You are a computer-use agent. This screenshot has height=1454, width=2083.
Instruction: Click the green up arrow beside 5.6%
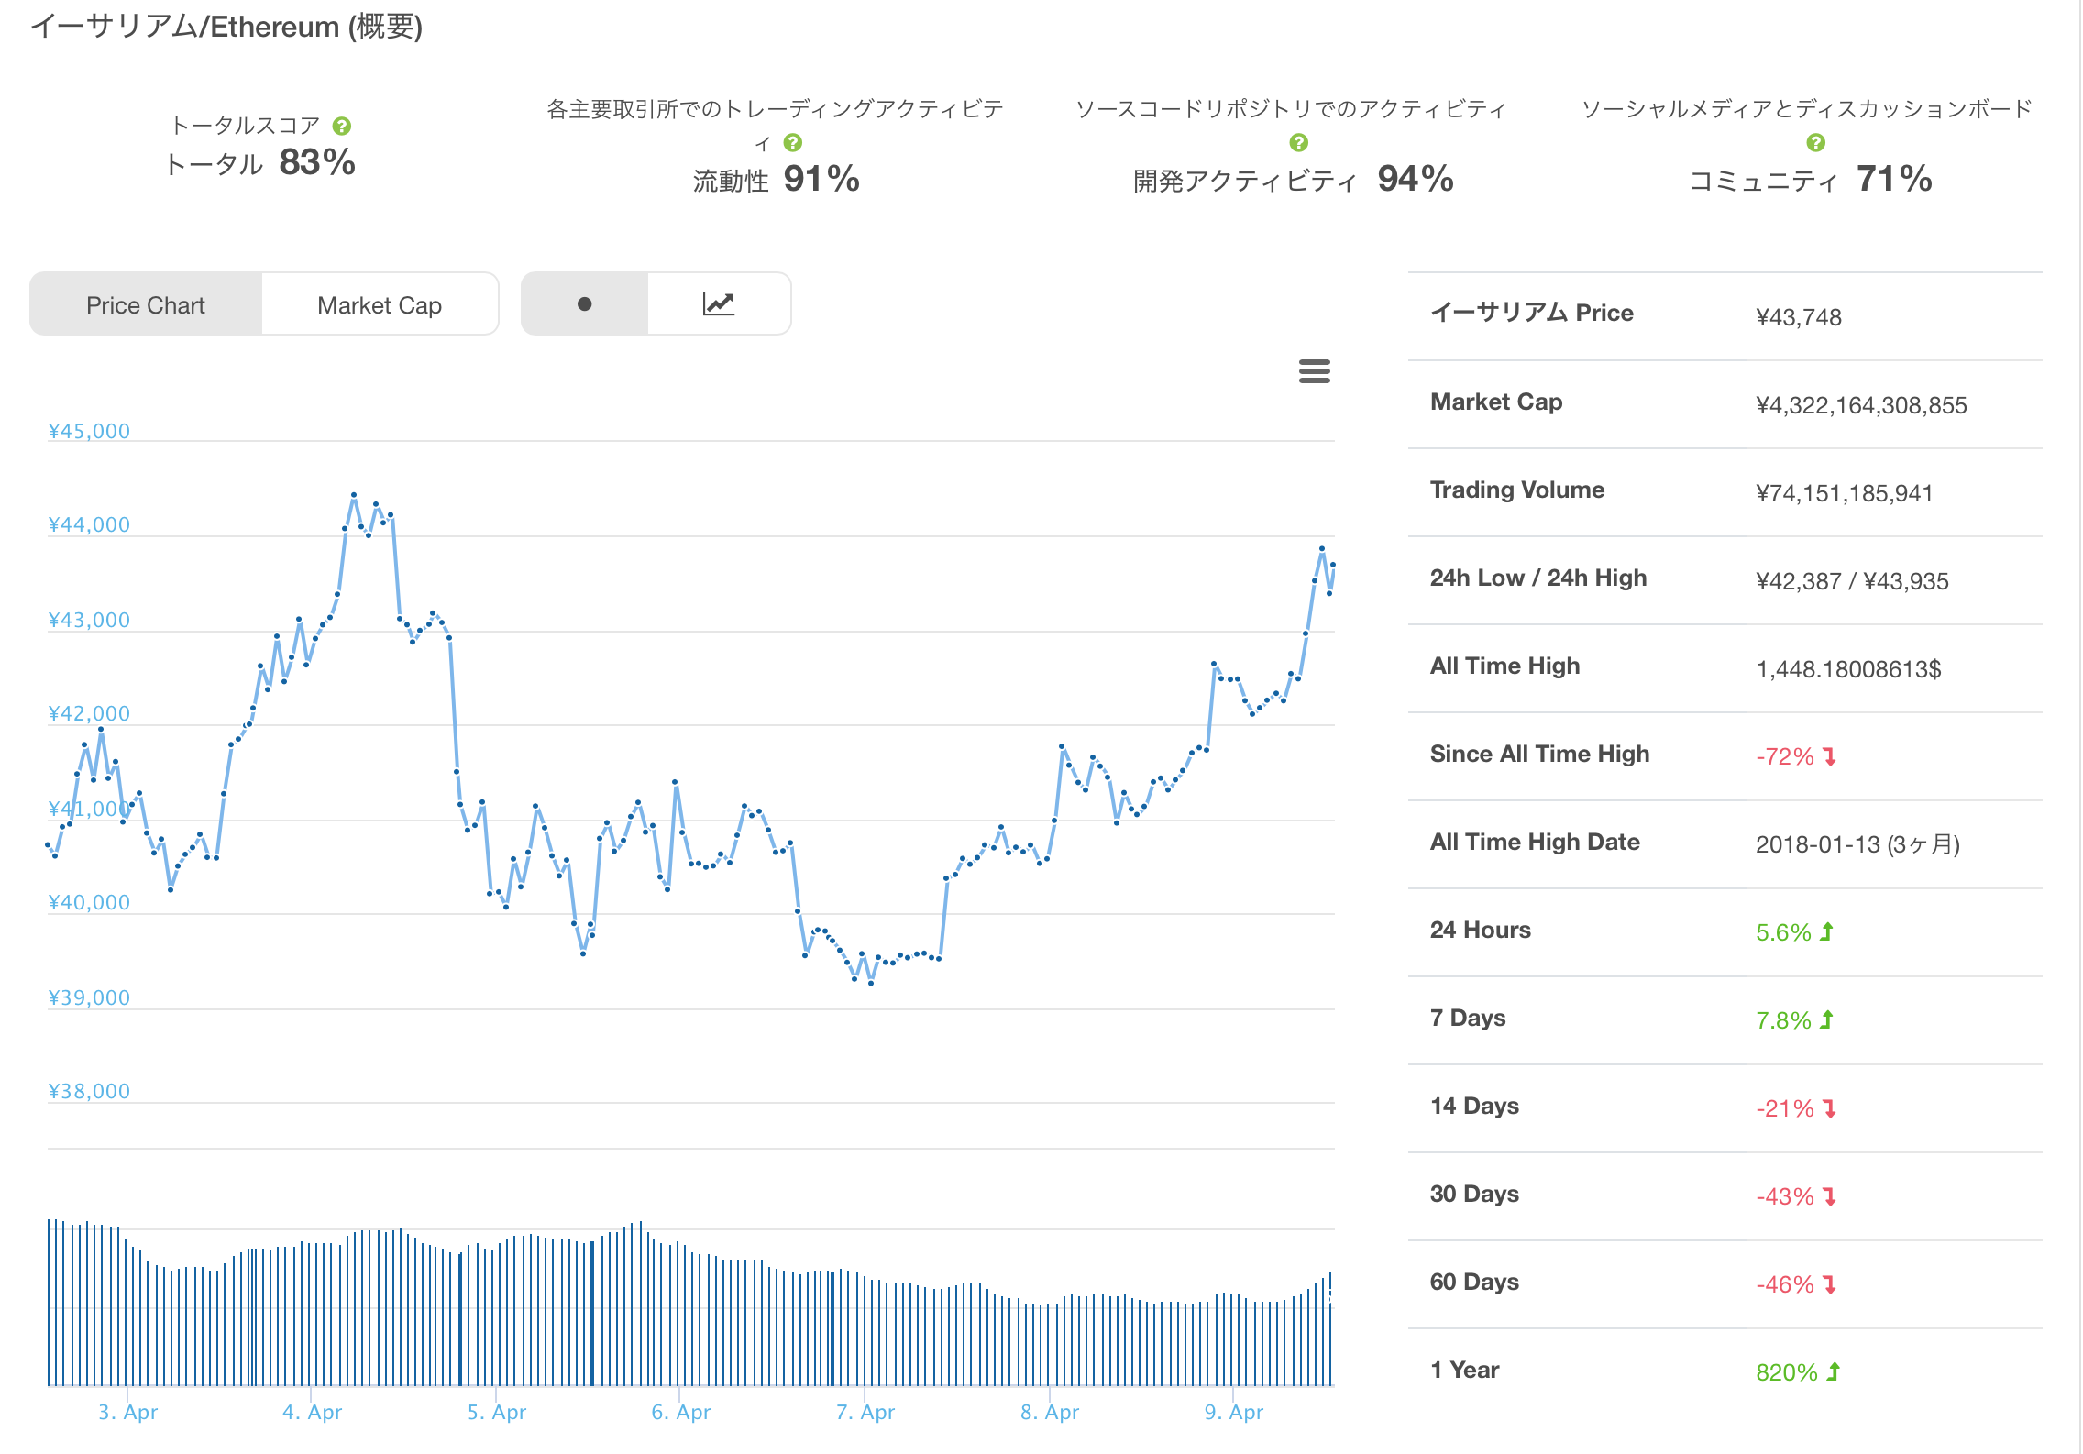[x=1826, y=931]
